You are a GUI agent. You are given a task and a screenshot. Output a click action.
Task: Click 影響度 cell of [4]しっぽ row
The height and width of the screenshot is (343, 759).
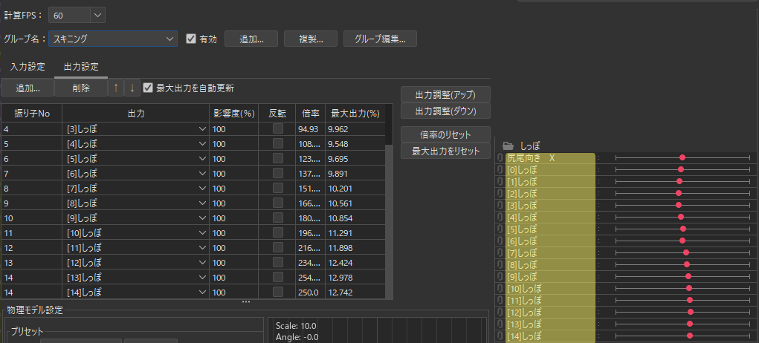tap(234, 144)
